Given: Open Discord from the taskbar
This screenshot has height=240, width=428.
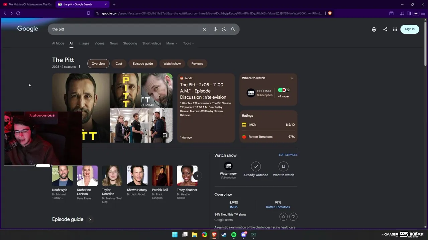Looking at the screenshot, I should 244,235.
